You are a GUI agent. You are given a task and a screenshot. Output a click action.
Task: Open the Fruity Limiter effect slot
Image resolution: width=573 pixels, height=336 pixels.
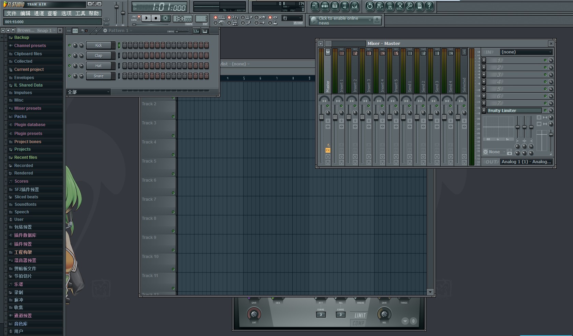pos(514,110)
